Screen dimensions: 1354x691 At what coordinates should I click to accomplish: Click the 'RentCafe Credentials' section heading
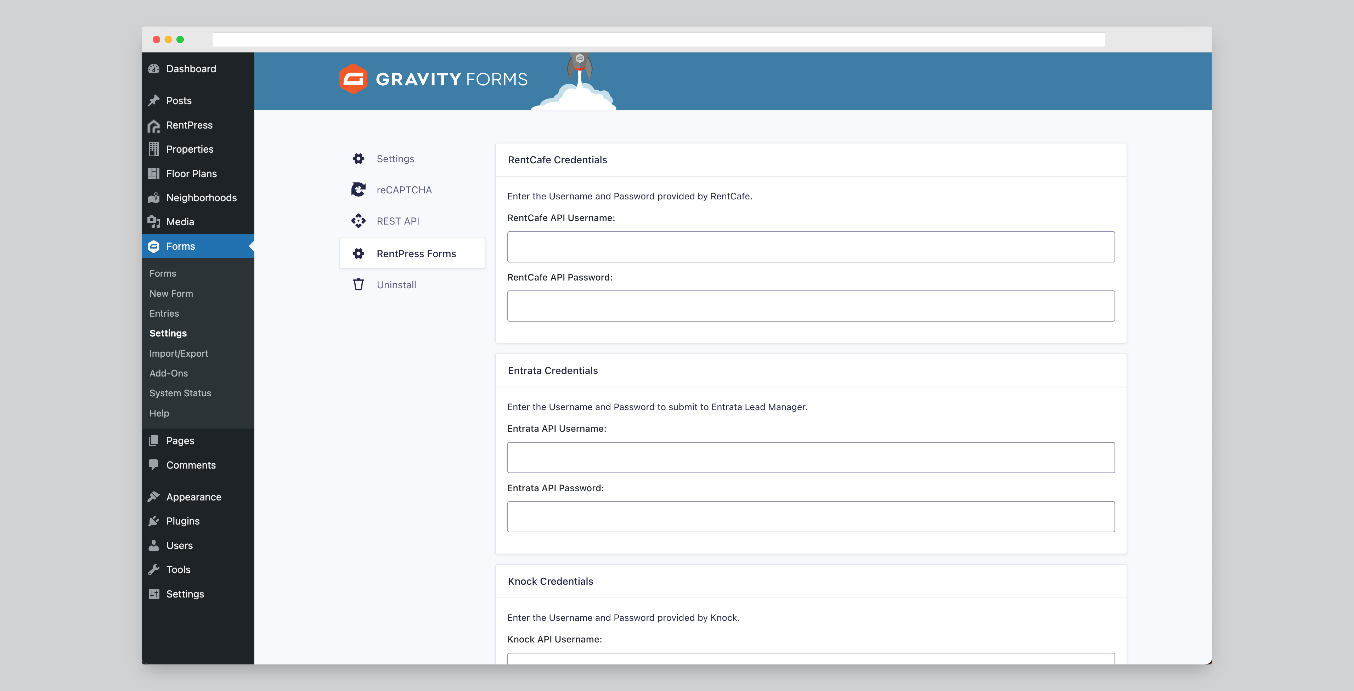coord(557,160)
